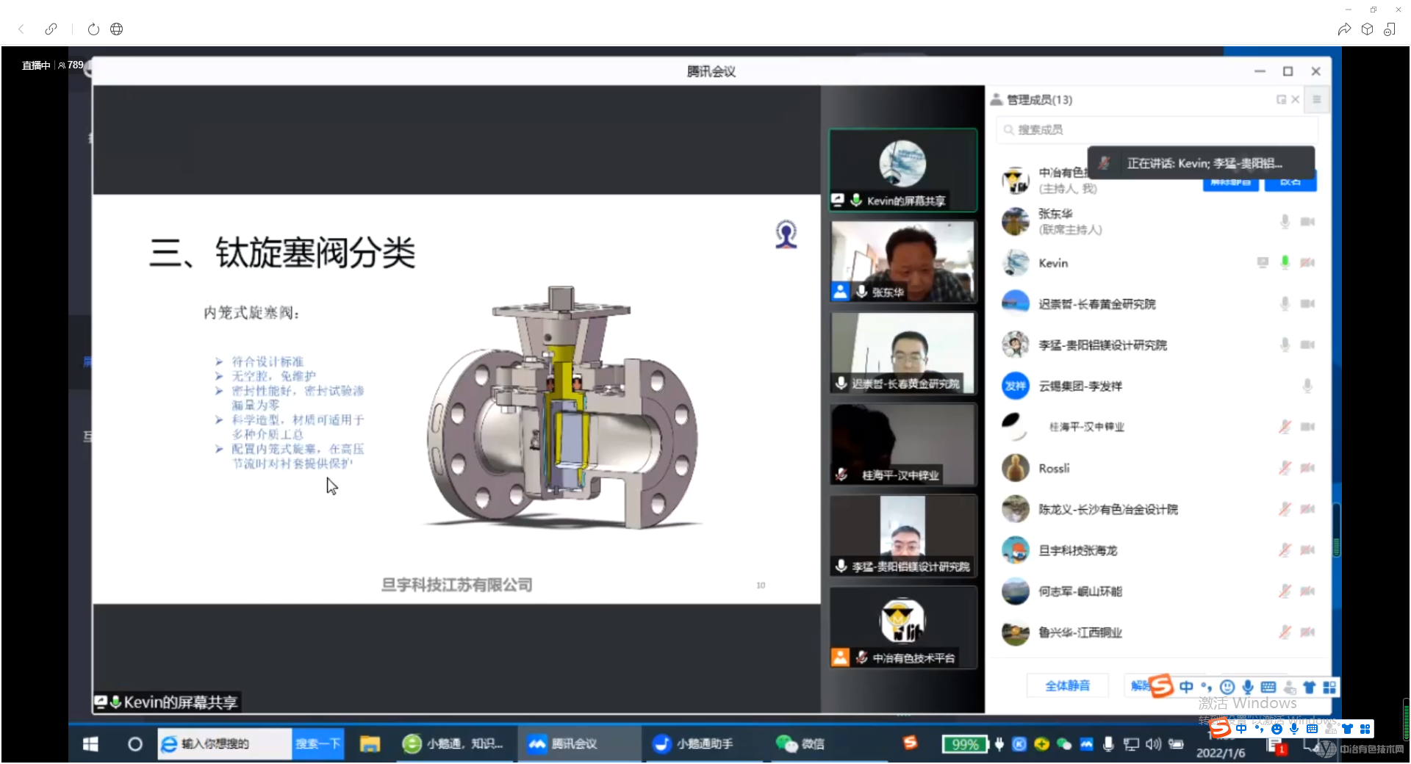Click the 正在讲话 speaking indicator tooltip
Image resolution: width=1411 pixels, height=764 pixels.
pyautogui.click(x=1201, y=163)
